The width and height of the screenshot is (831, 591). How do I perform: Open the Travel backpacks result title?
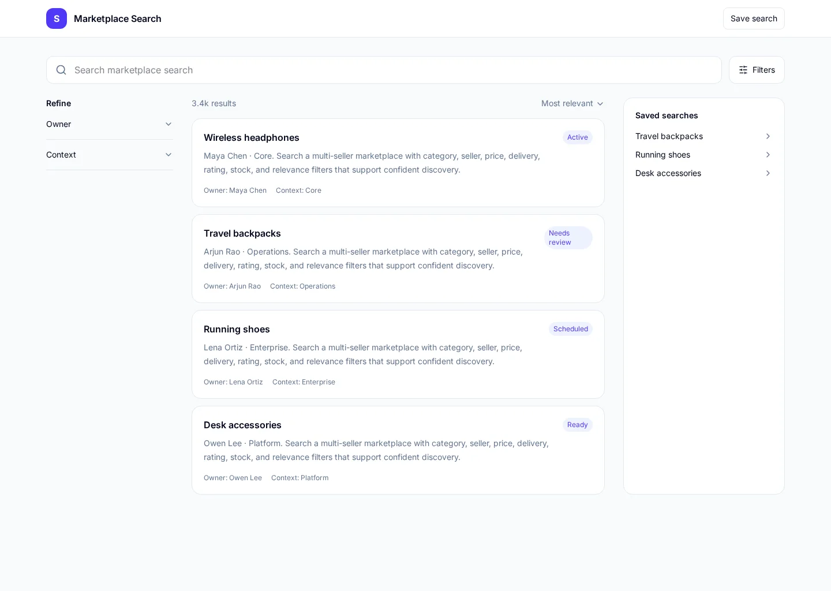pyautogui.click(x=242, y=233)
